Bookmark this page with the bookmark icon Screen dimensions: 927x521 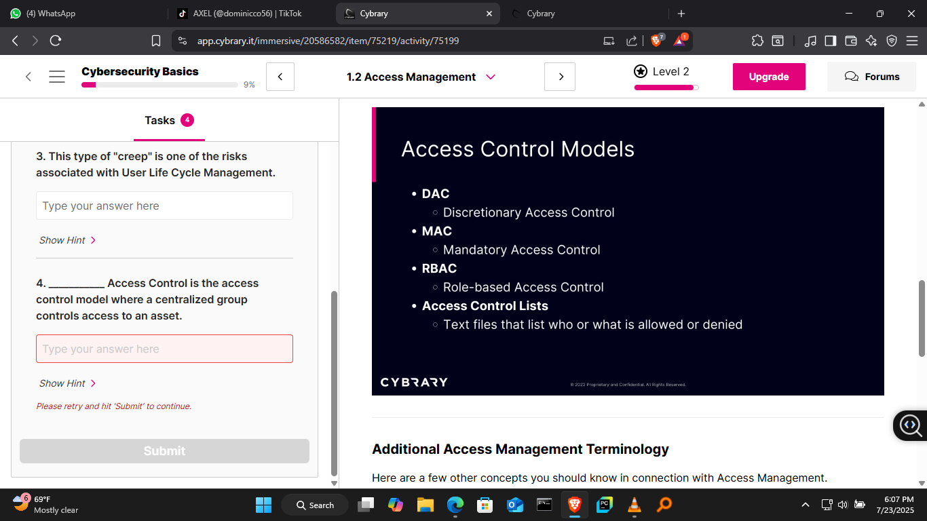pos(156,41)
